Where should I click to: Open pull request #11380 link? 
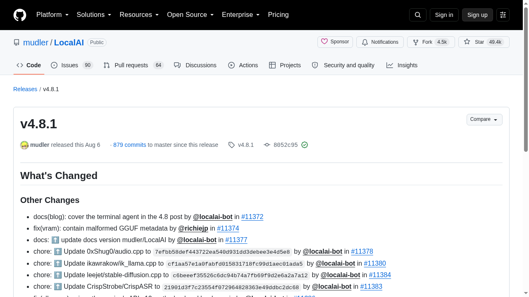click(375, 264)
